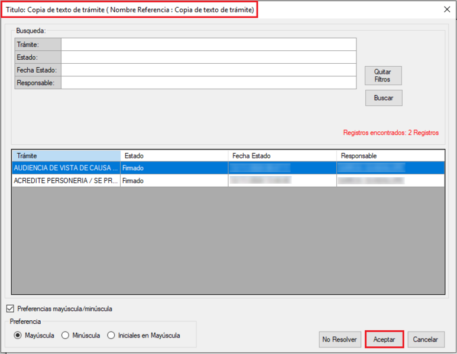
Task: Close the dialog with the X button
Action: click(446, 9)
